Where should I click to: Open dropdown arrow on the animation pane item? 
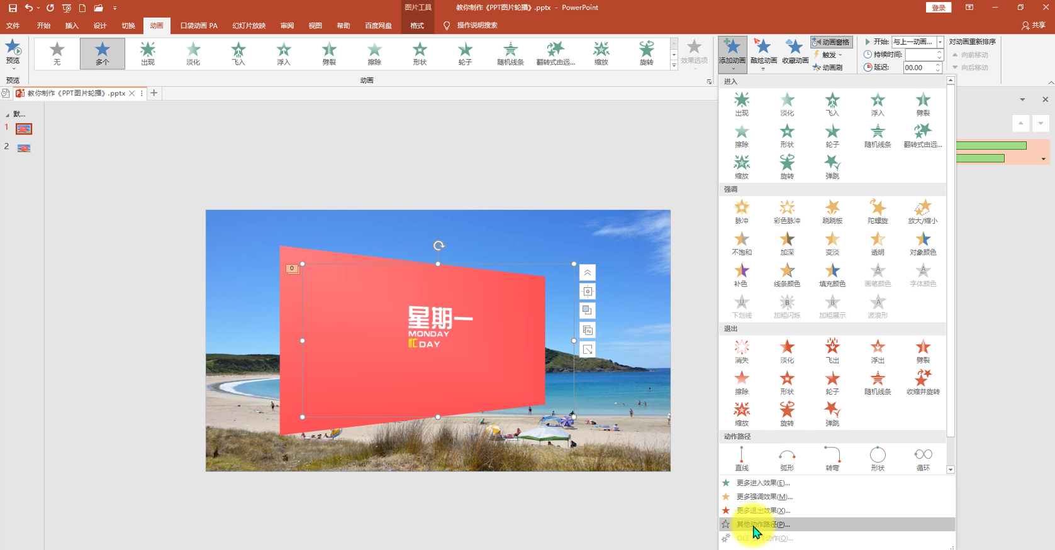click(x=1044, y=159)
